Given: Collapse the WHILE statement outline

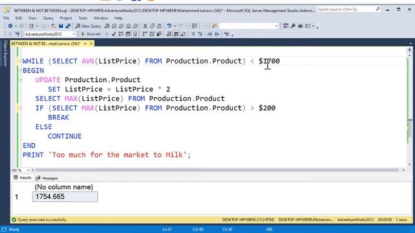Looking at the screenshot, I should point(20,61).
